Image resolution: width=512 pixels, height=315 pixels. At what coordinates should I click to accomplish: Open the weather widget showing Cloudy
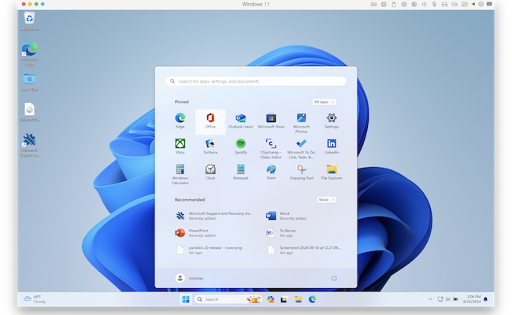pos(35,299)
